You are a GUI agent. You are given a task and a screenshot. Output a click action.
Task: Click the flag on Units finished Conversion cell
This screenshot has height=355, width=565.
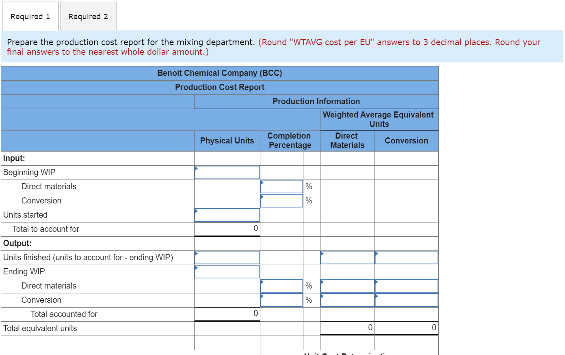coord(376,253)
